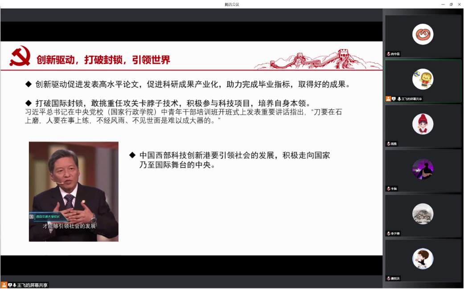Click muted mic icon under red-hat girl avatar
Viewport: 464px width, 289px height.
point(388,144)
